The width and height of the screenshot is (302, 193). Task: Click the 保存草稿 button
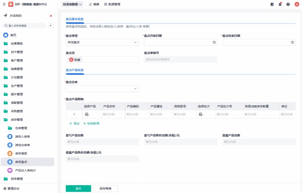click(105, 188)
